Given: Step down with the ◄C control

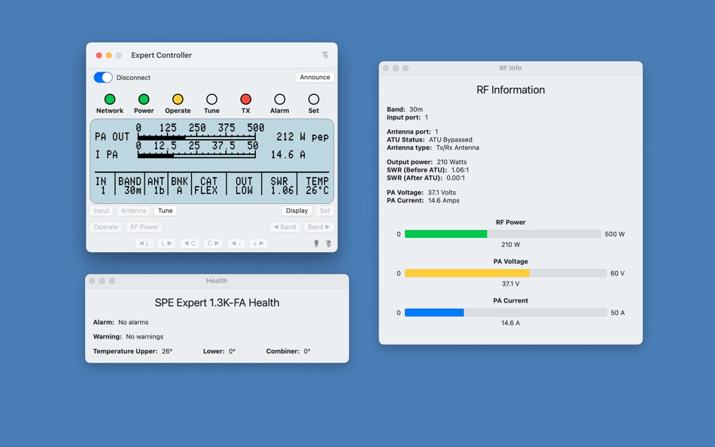Looking at the screenshot, I should pyautogui.click(x=190, y=242).
